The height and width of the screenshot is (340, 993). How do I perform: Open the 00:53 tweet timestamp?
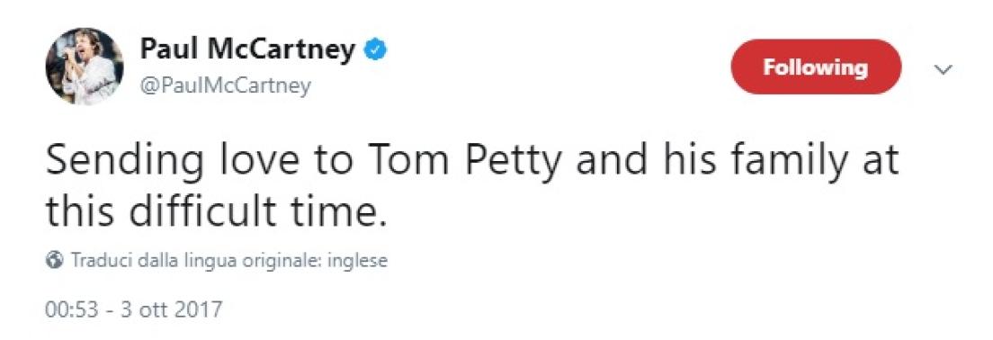[x=69, y=309]
